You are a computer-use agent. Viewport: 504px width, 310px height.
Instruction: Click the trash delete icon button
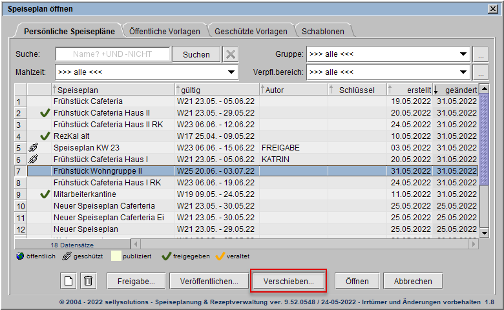[x=89, y=281]
